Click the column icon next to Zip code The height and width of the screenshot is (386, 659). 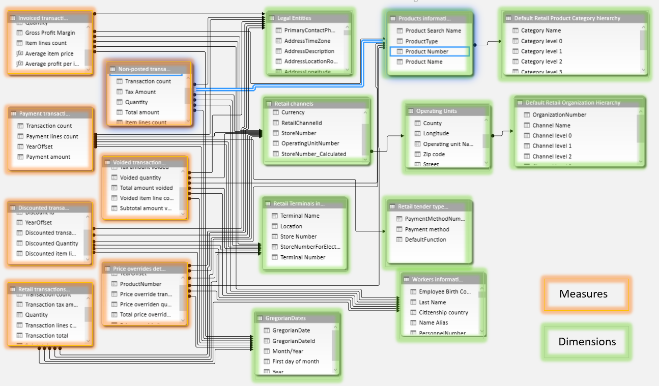[417, 154]
